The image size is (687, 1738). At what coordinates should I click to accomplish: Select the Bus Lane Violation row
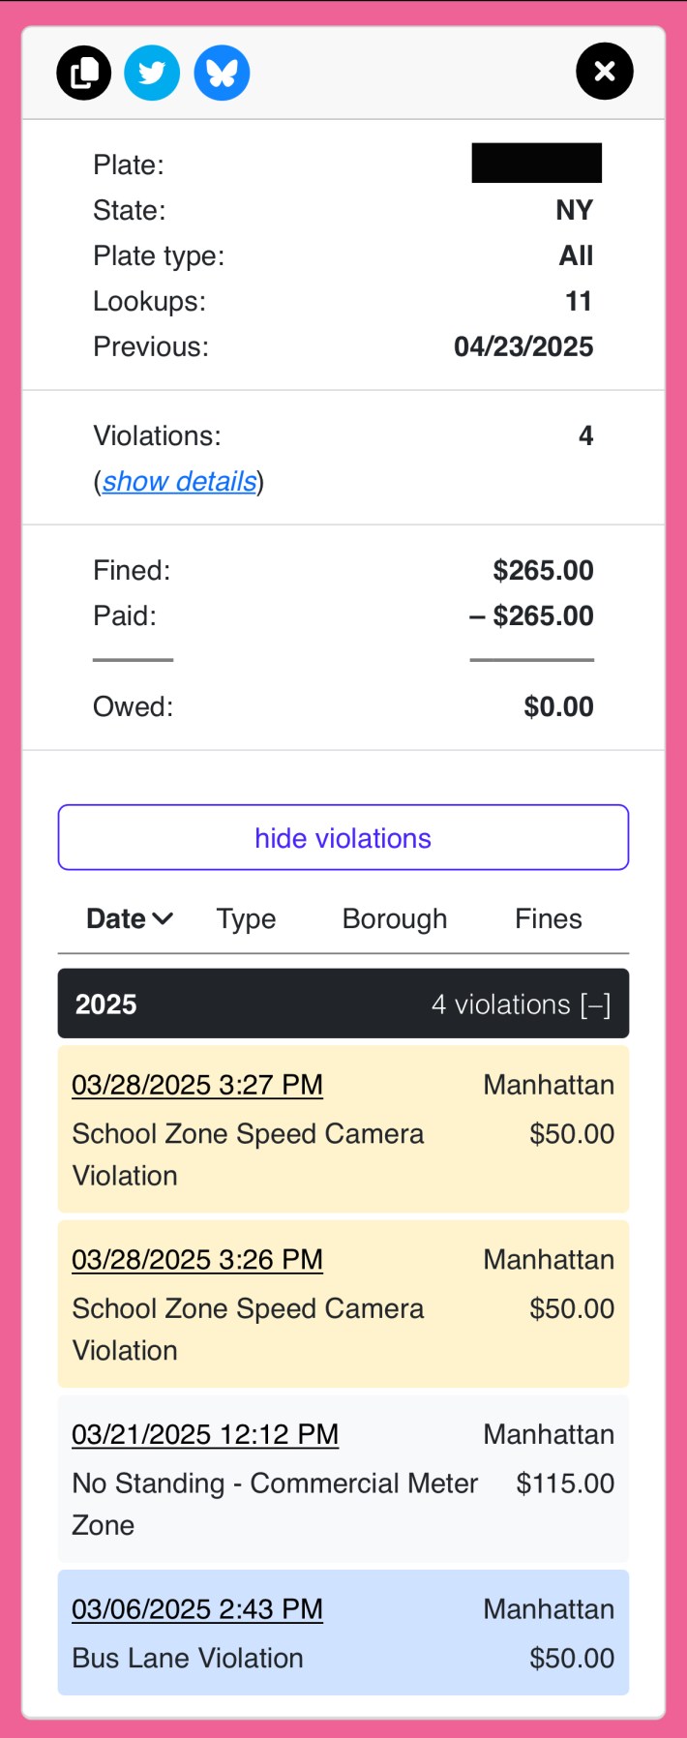tap(343, 1657)
